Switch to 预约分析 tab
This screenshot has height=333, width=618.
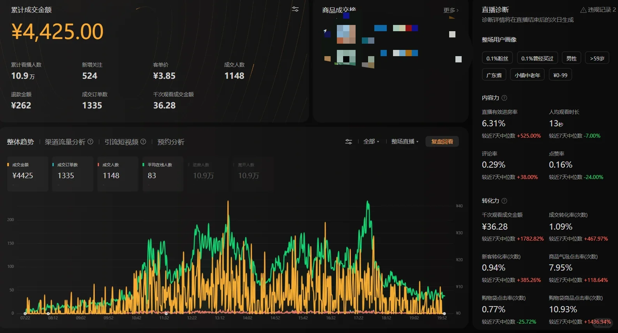click(171, 142)
